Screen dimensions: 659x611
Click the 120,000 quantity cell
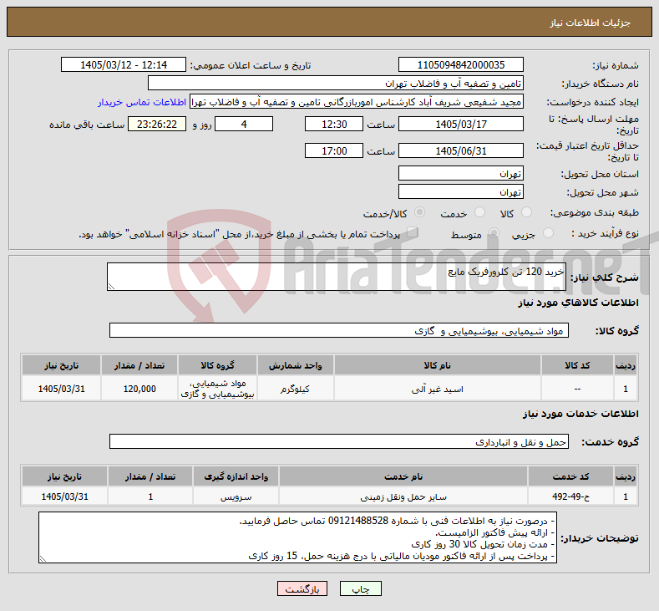pyautogui.click(x=139, y=389)
